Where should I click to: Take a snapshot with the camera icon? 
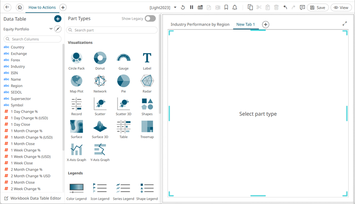click(x=200, y=7)
